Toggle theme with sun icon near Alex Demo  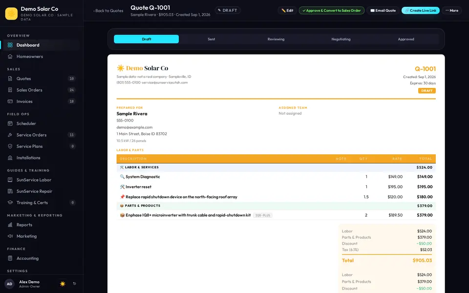pyautogui.click(x=63, y=284)
